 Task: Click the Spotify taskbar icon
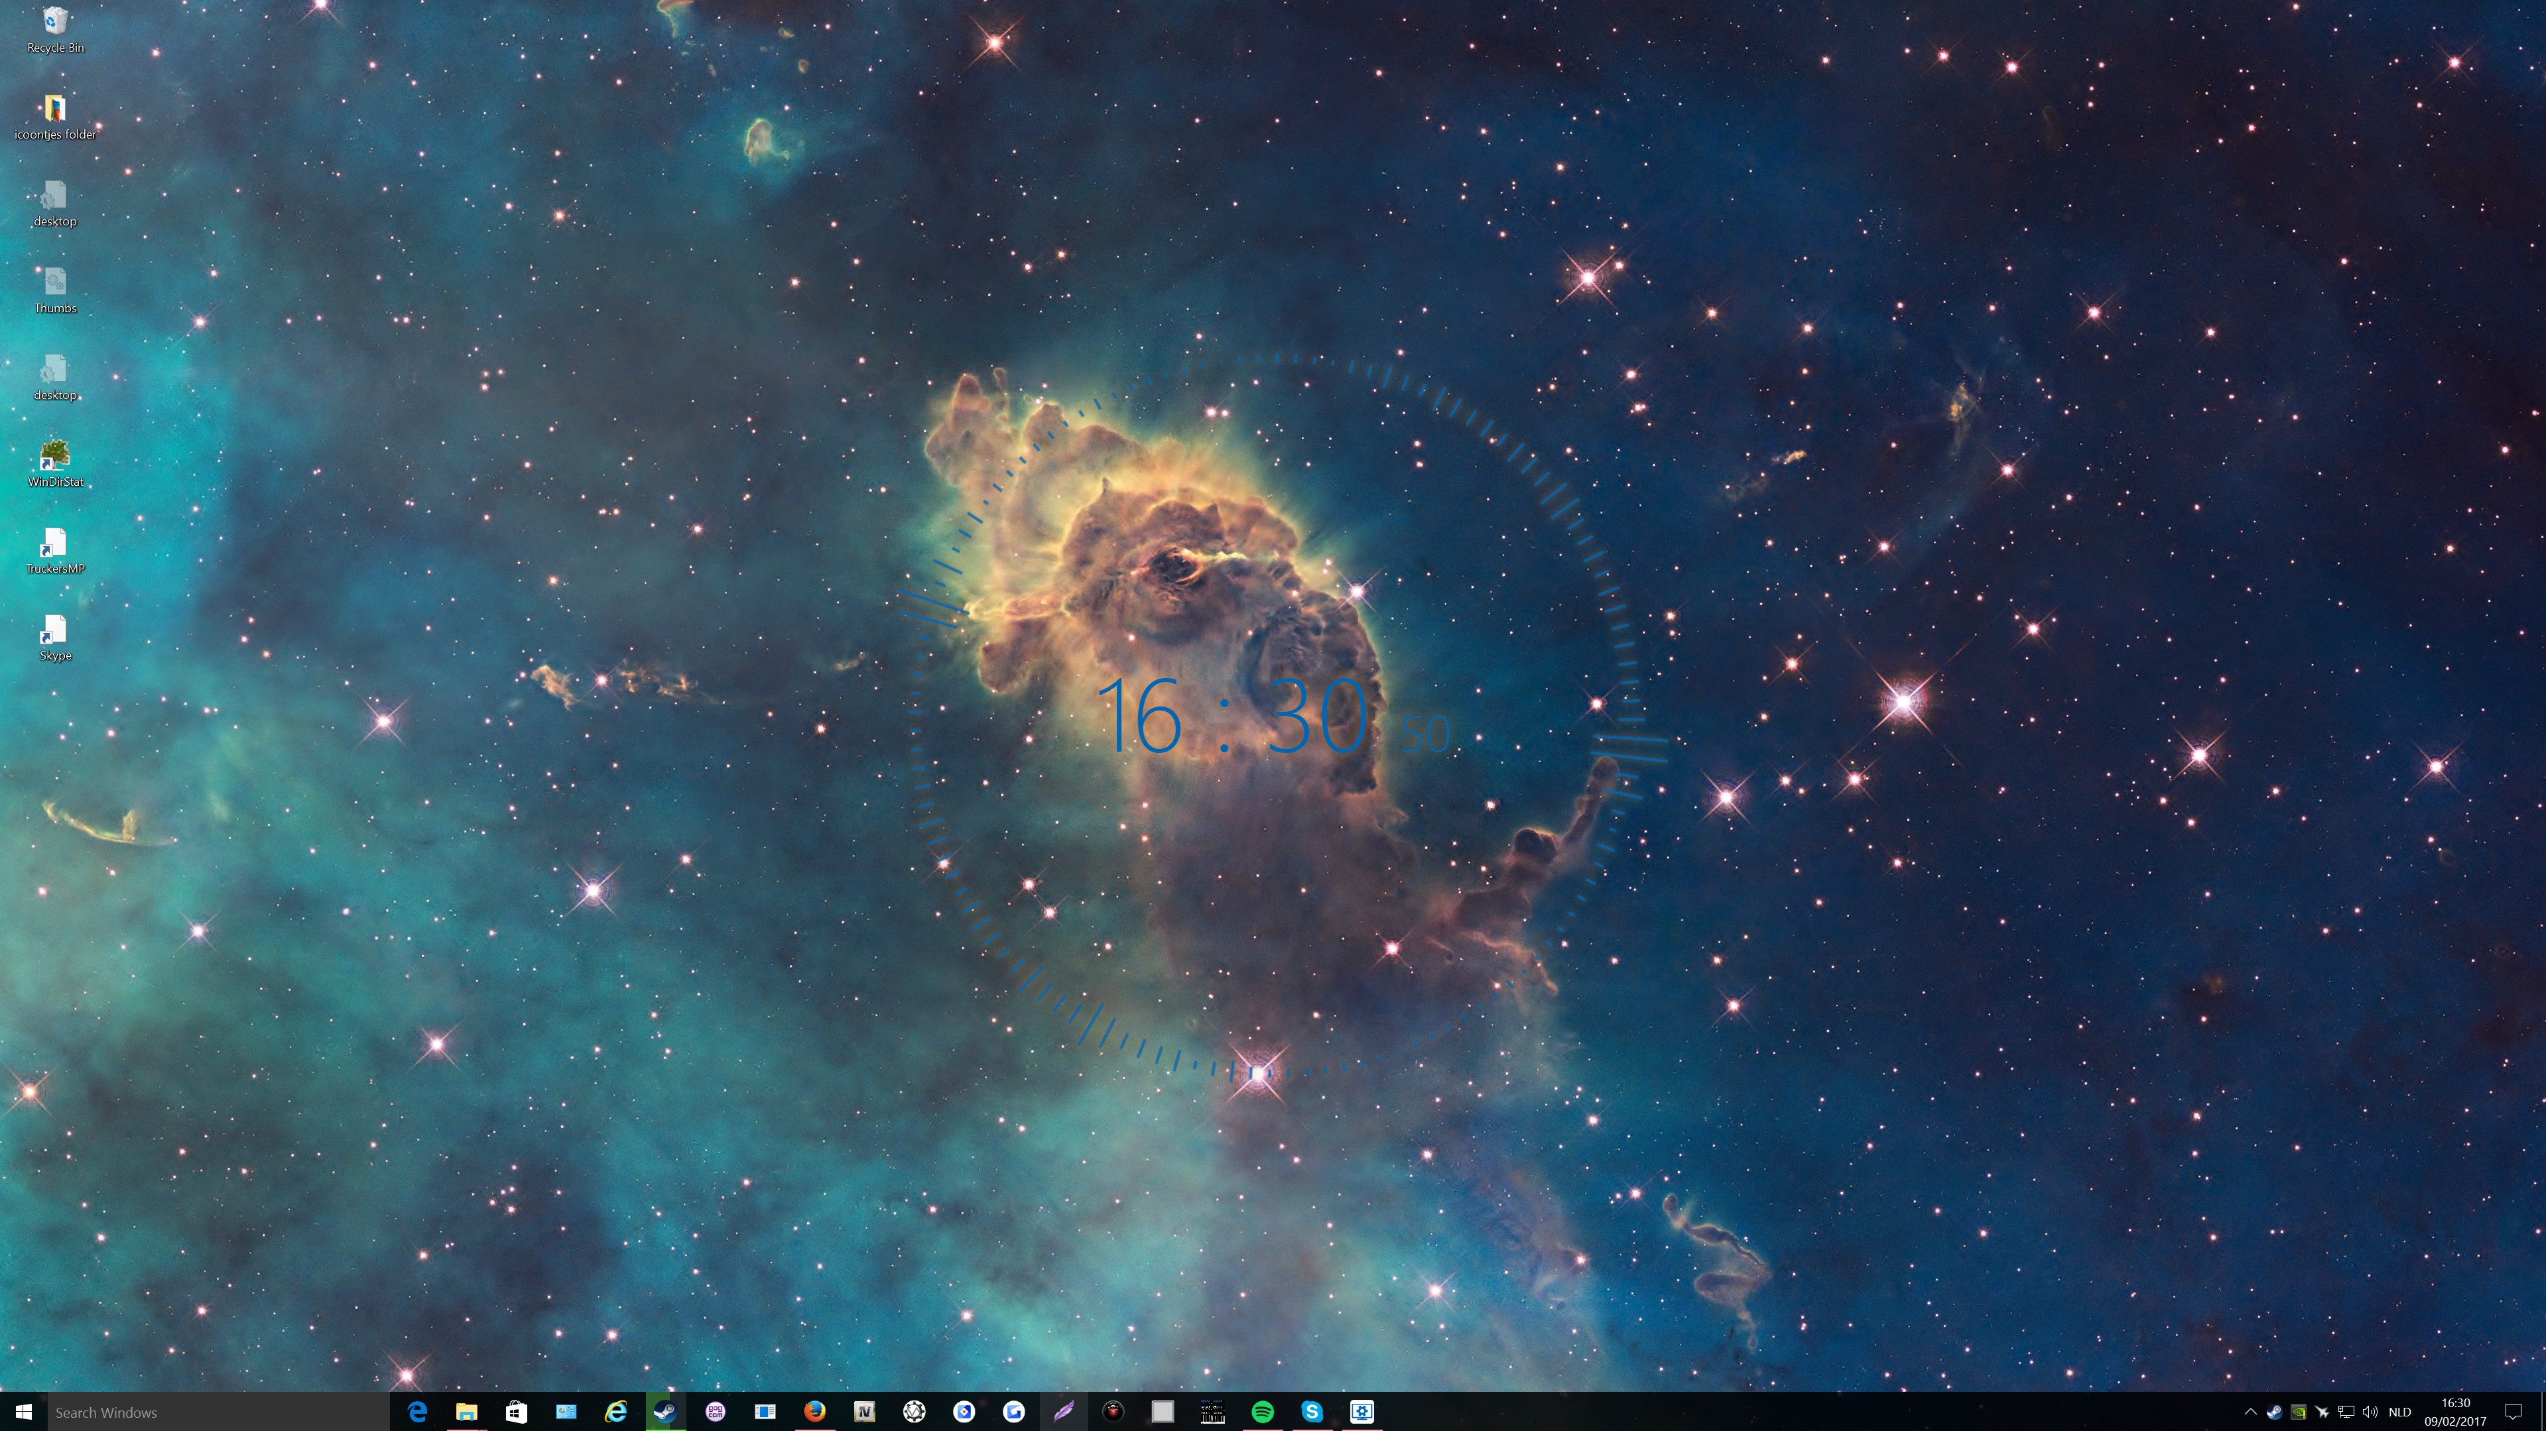pos(1262,1411)
